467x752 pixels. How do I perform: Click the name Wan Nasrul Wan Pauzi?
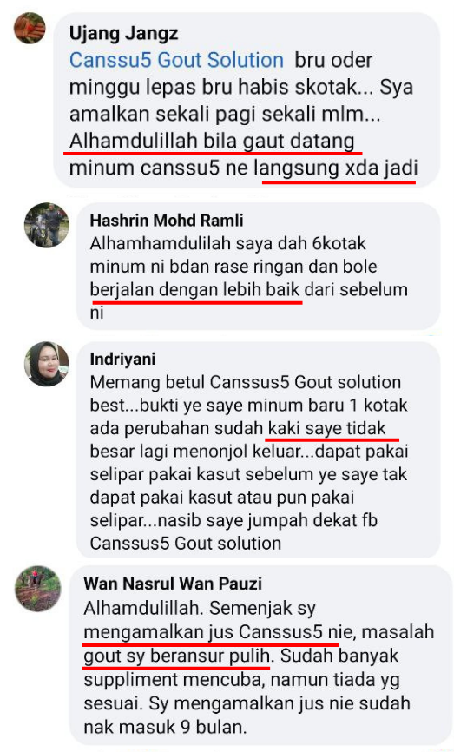click(173, 584)
